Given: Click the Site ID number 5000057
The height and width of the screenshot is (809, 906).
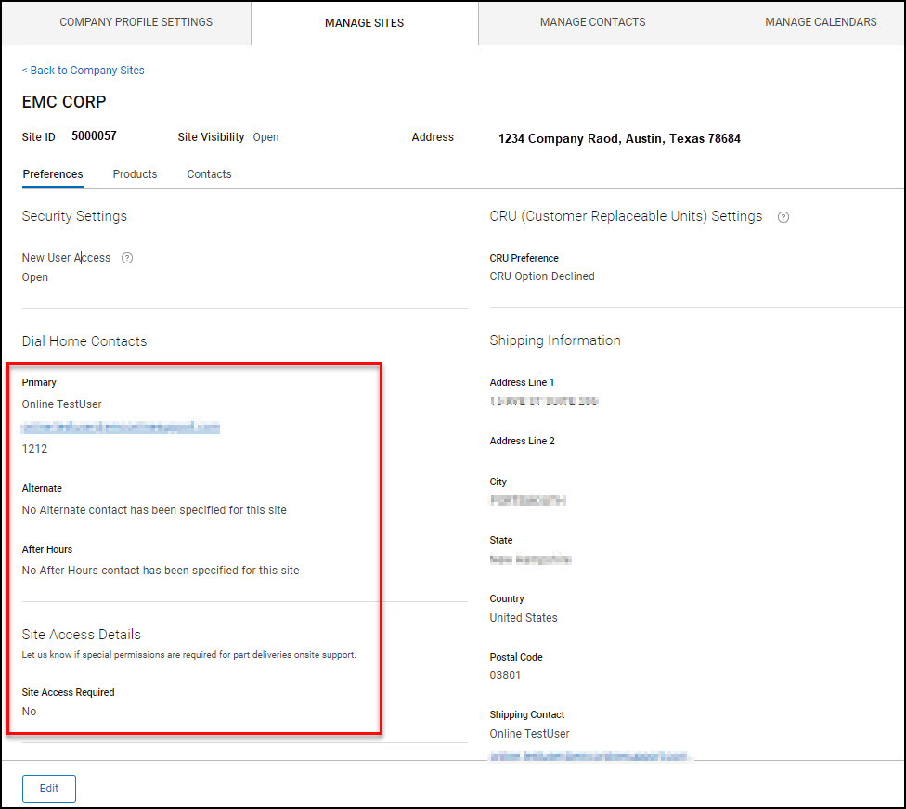Looking at the screenshot, I should (x=94, y=136).
